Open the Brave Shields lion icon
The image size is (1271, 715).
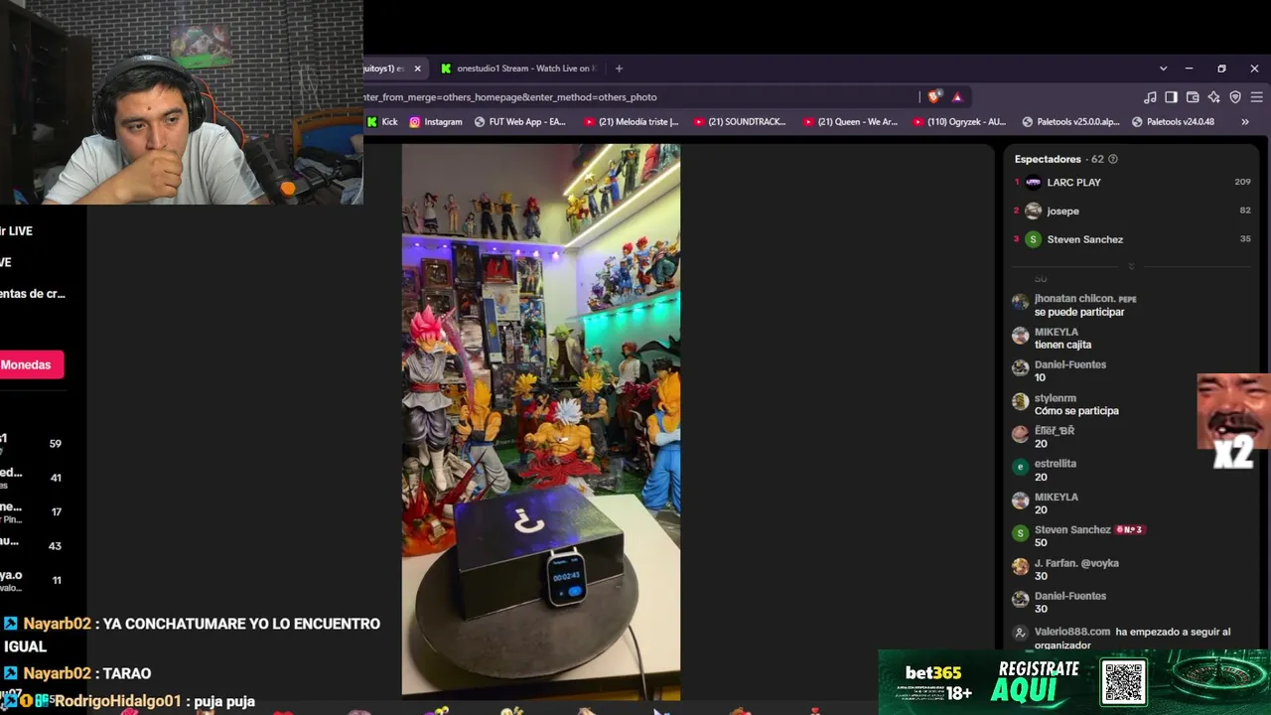tap(933, 97)
